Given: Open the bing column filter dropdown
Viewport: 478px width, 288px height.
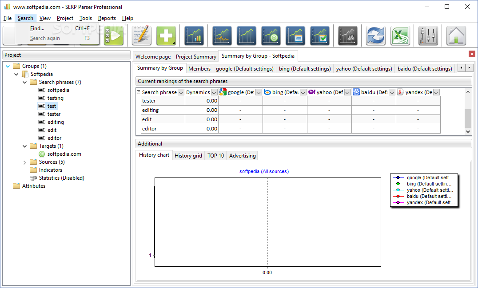Looking at the screenshot, I should click(x=303, y=92).
